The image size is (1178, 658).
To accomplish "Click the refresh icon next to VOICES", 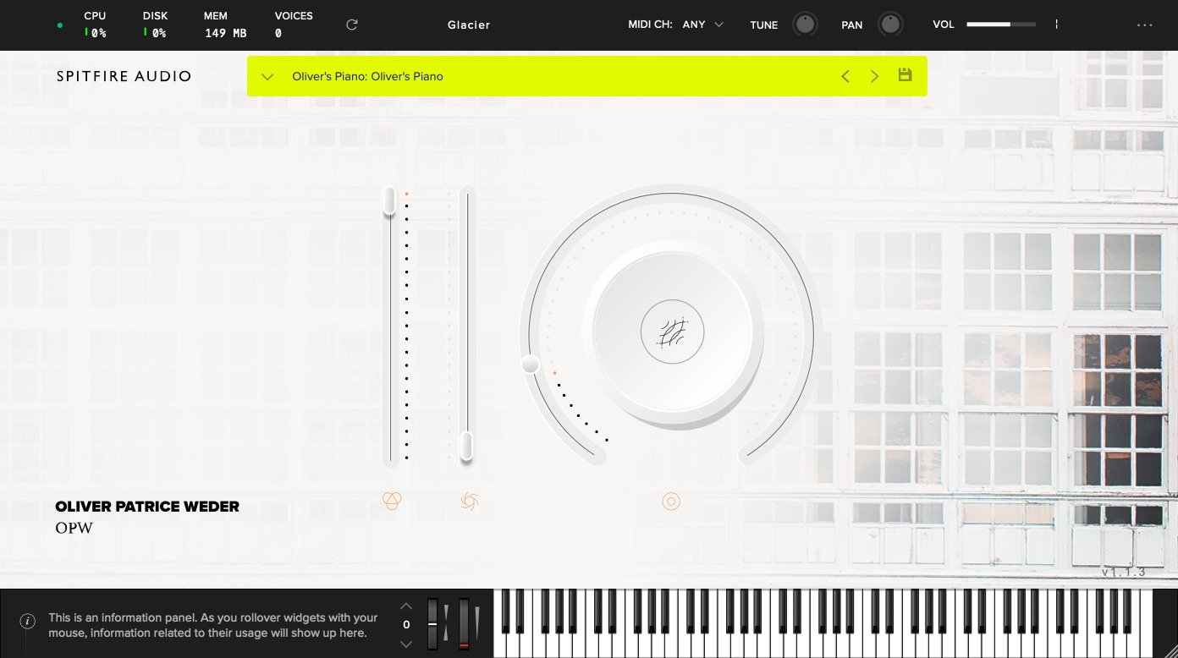I will tap(352, 25).
